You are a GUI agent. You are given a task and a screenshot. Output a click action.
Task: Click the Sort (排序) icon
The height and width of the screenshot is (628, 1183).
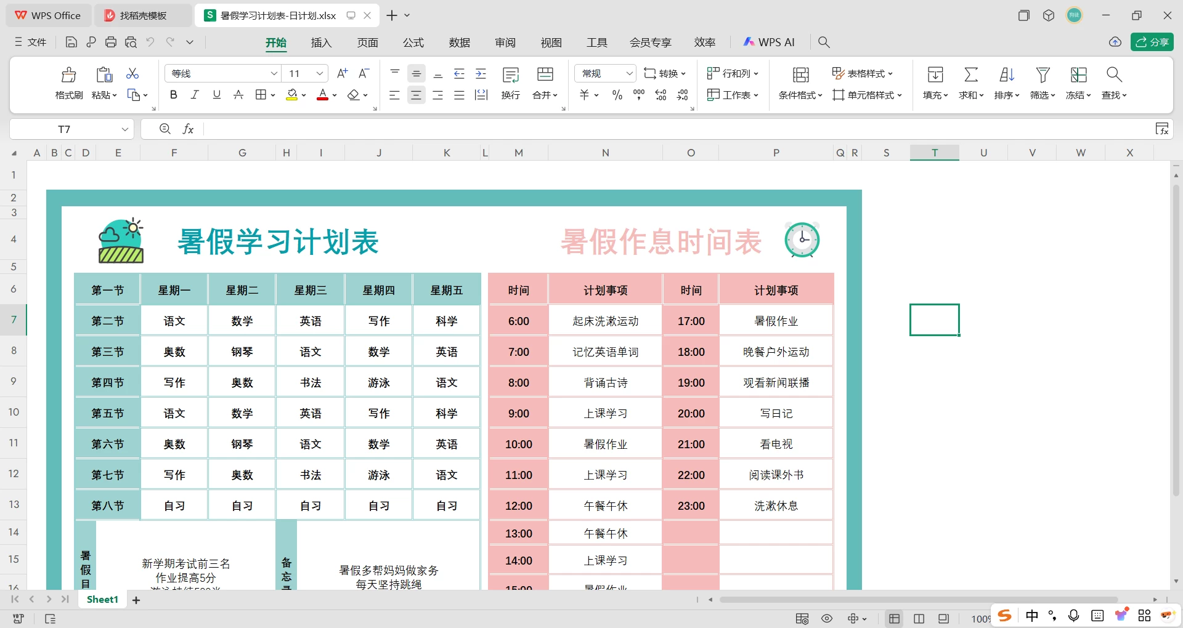1007,74
